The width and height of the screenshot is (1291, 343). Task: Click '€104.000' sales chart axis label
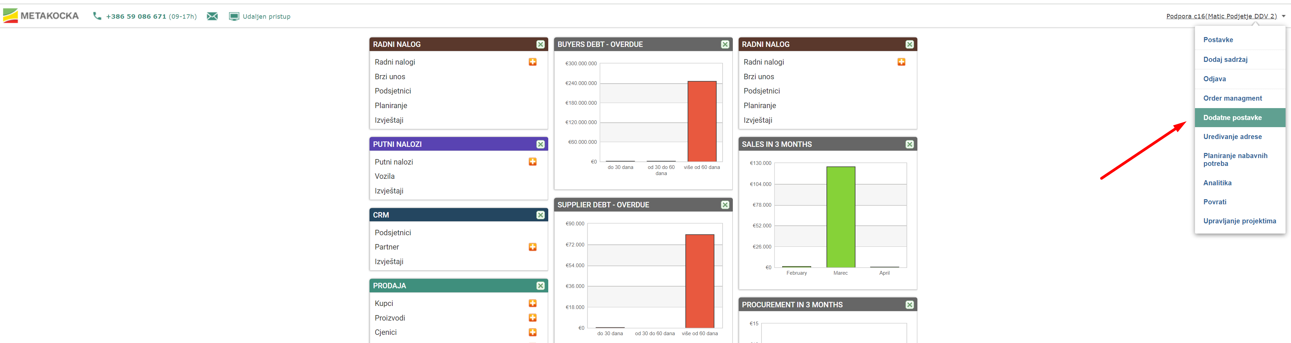click(760, 184)
